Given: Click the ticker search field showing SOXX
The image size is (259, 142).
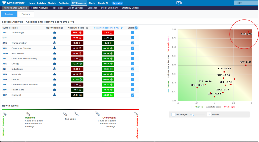Looking at the screenshot, I should pyautogui.click(x=247, y=3).
